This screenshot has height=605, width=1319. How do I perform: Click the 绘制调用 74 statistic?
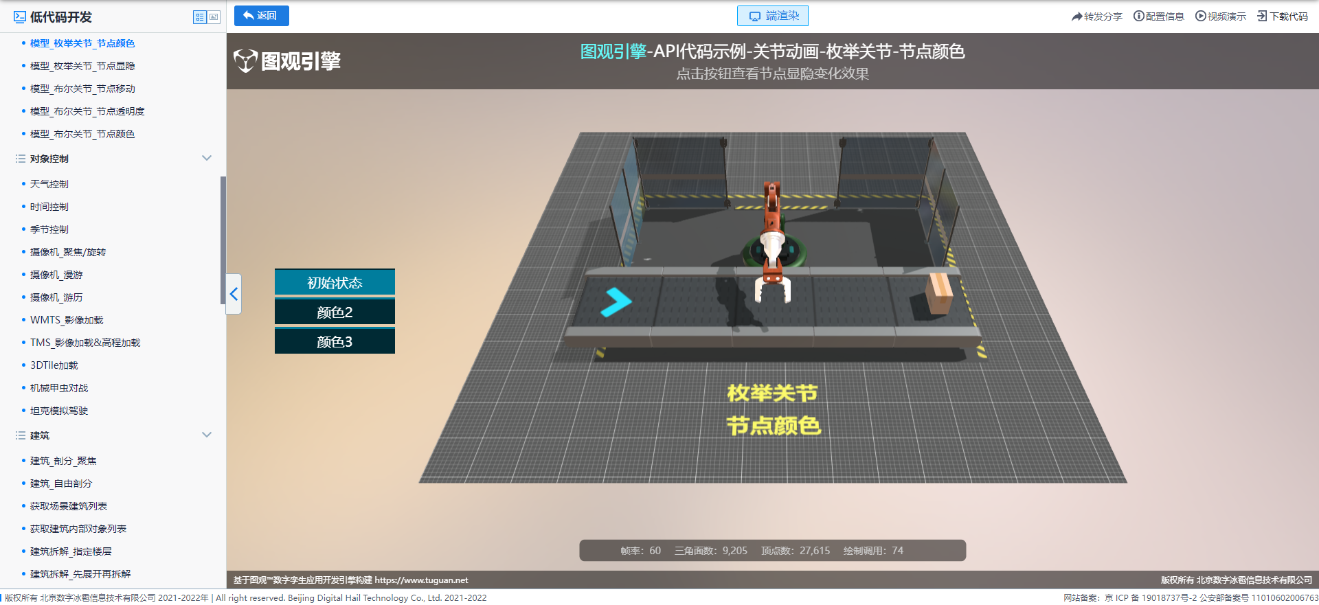(x=873, y=551)
